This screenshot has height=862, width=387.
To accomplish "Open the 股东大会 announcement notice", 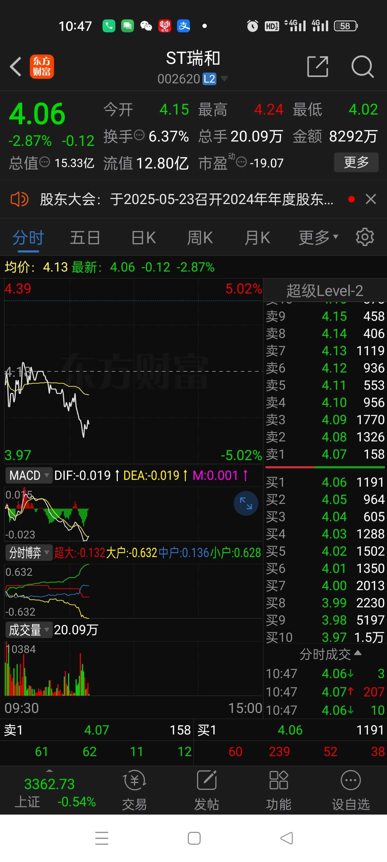I will point(186,199).
